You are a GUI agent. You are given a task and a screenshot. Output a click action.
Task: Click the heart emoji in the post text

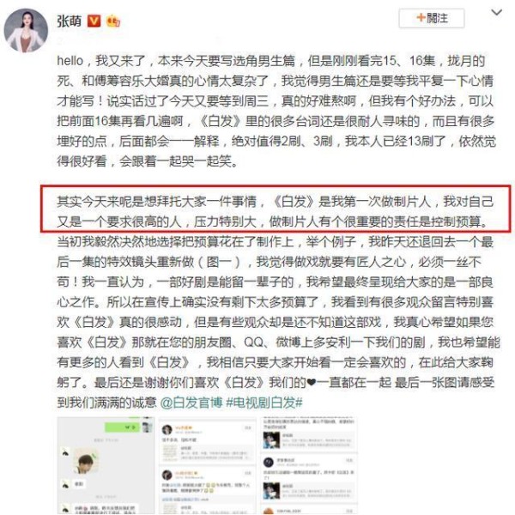click(311, 382)
